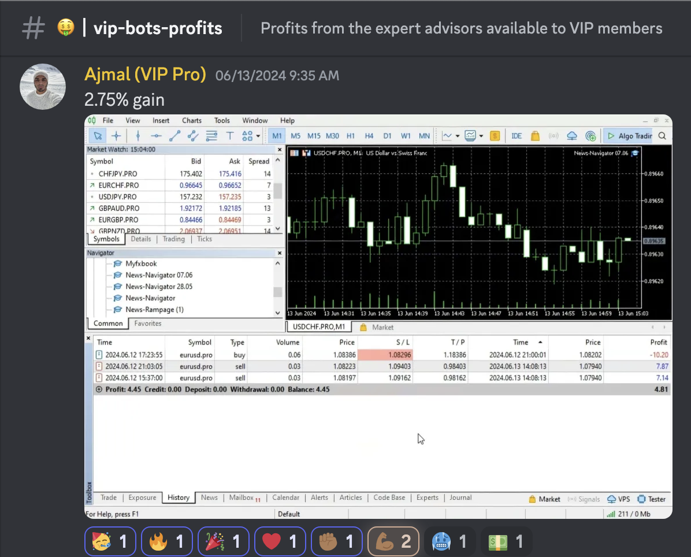Open the Charts menu

point(191,120)
